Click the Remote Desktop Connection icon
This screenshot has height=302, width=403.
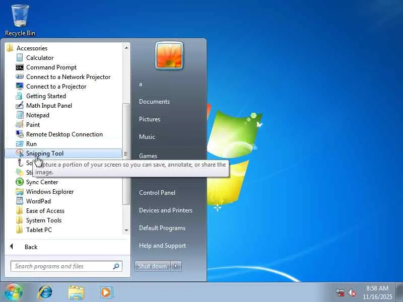pos(20,134)
